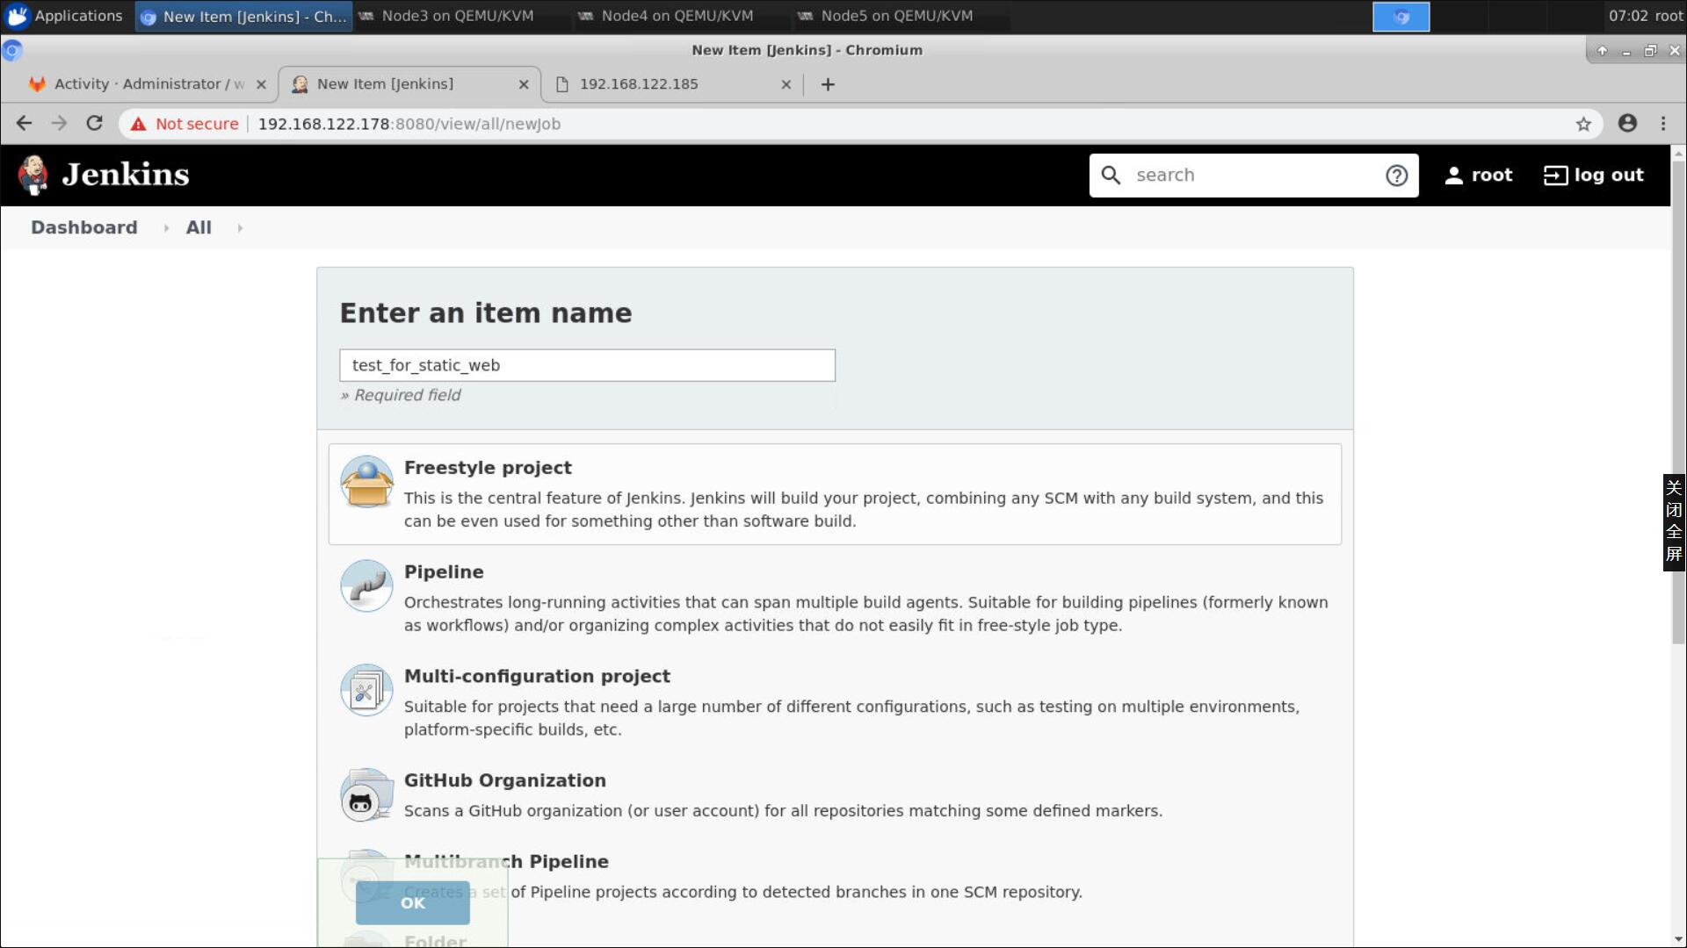The height and width of the screenshot is (948, 1687).
Task: Click the 07:02 clock in panel
Action: (x=1628, y=16)
